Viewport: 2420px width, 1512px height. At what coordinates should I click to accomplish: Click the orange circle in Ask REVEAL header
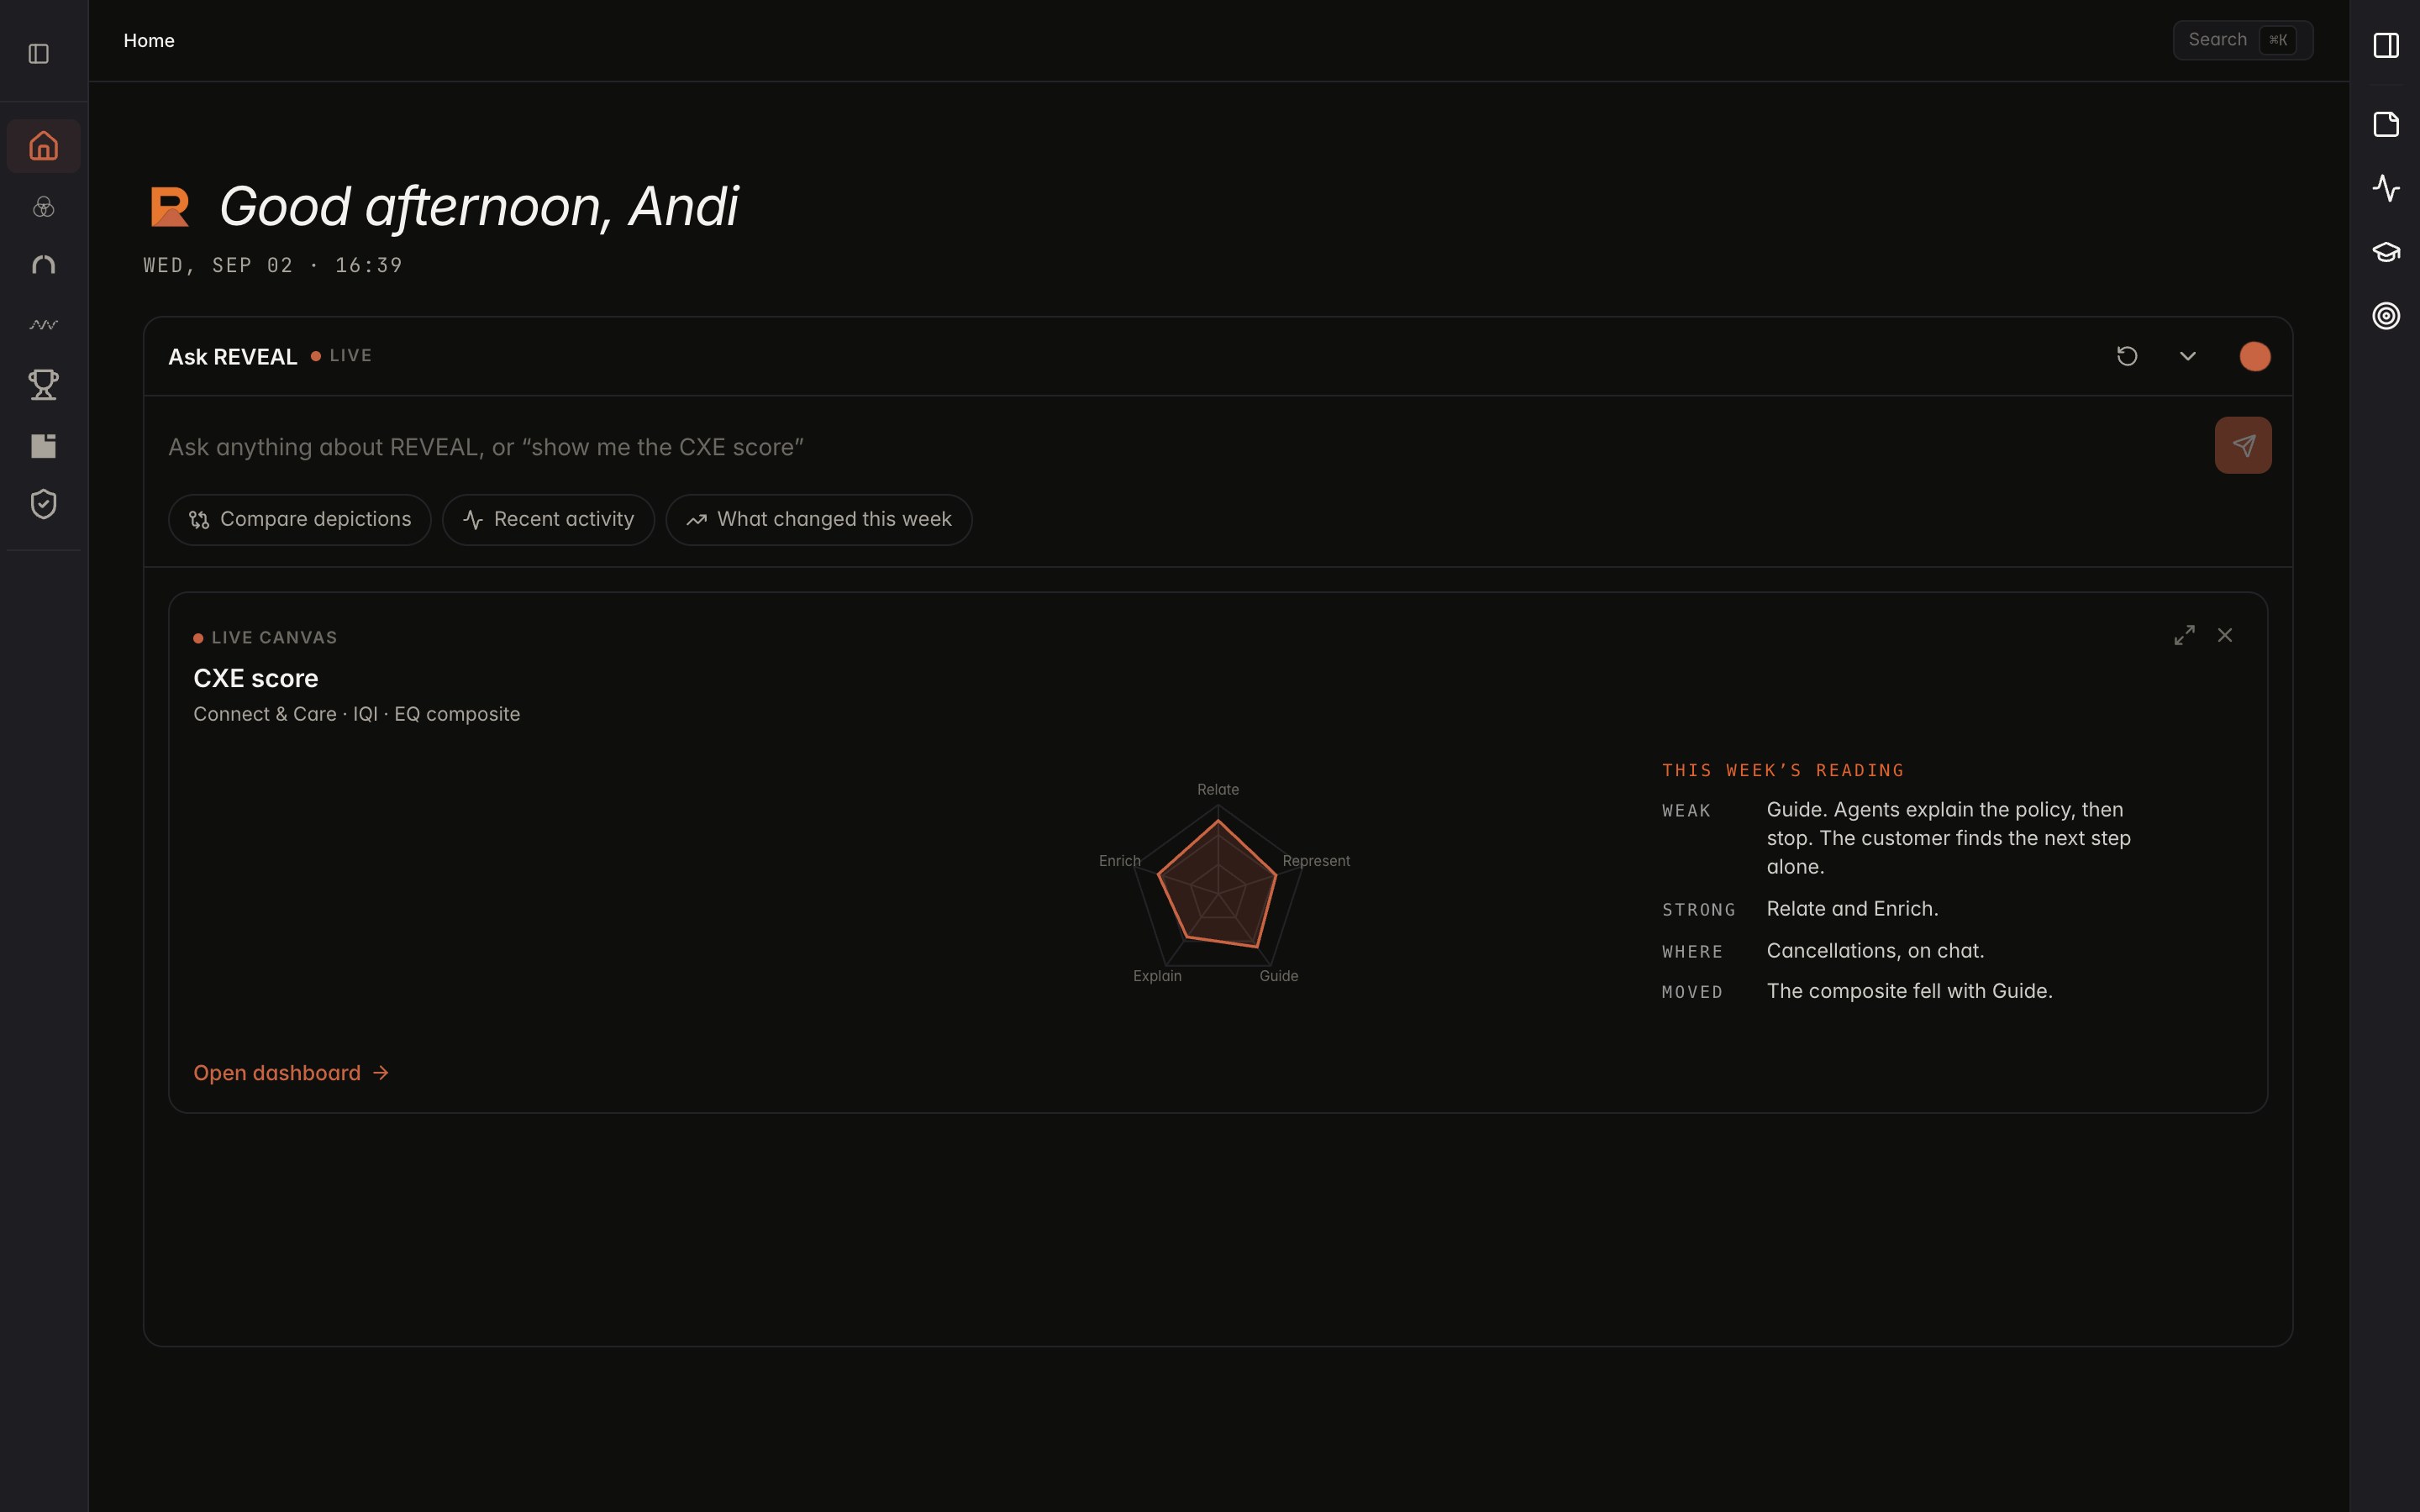2255,357
